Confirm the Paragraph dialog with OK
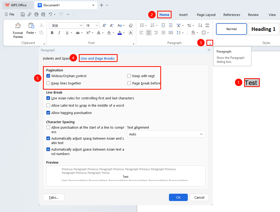This screenshot has width=280, height=212. pos(178,197)
